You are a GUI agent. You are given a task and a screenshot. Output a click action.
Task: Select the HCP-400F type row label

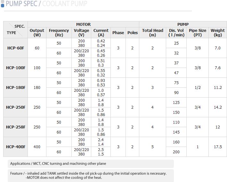point(16,147)
